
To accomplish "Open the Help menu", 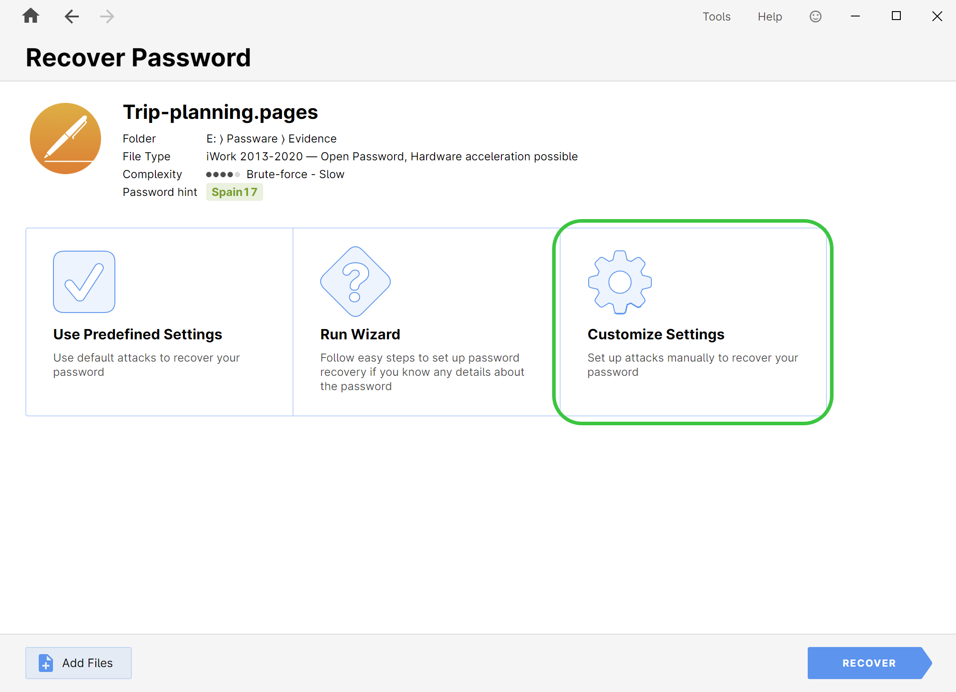I will click(x=770, y=16).
